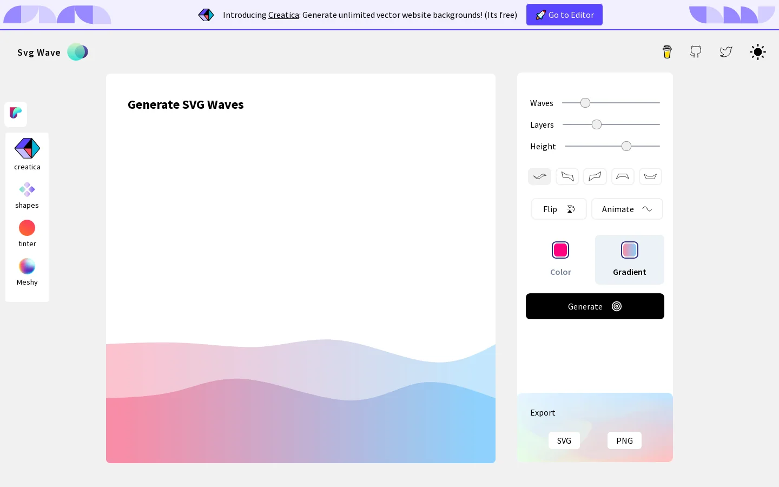
Task: Click the Svg Wave logo circle
Action: tap(78, 52)
